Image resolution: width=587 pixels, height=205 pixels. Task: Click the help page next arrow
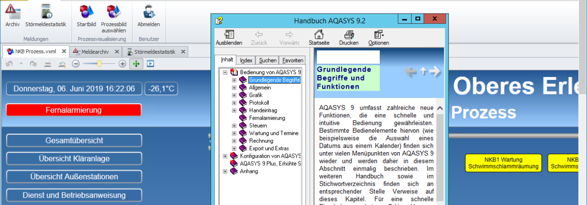(435, 71)
